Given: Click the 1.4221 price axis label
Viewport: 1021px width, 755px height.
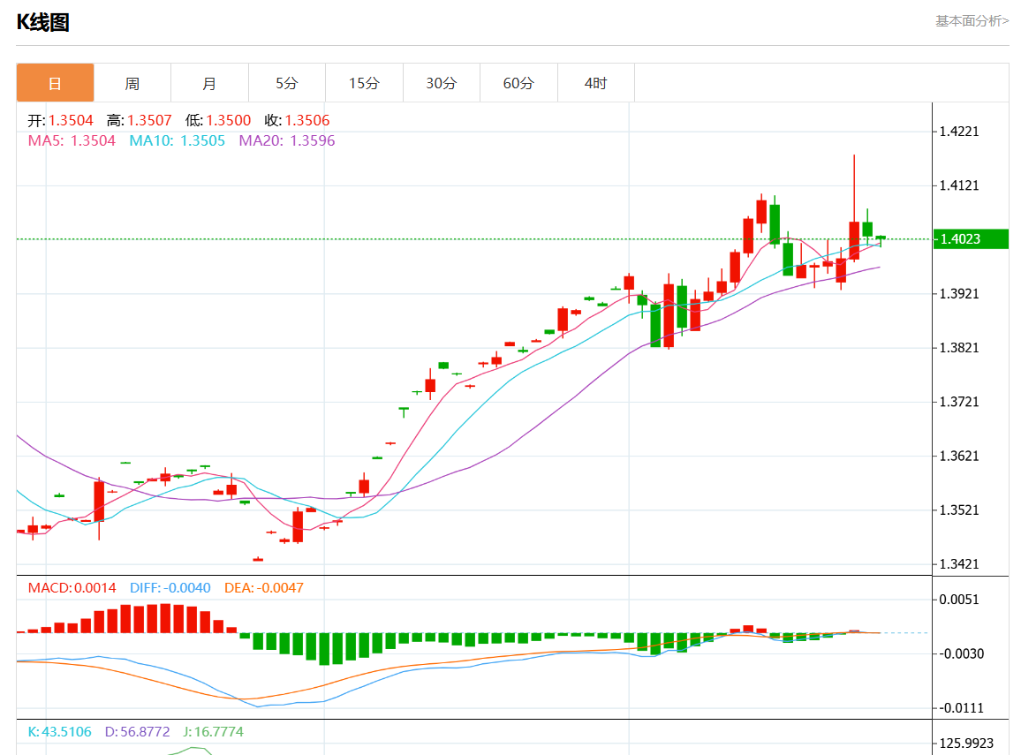Looking at the screenshot, I should pos(959,132).
